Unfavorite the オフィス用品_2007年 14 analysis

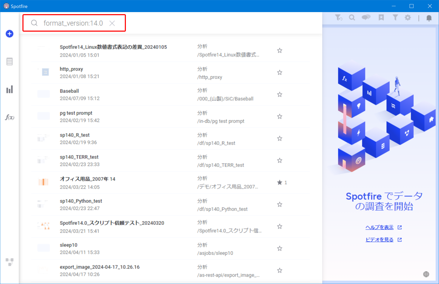click(x=280, y=182)
